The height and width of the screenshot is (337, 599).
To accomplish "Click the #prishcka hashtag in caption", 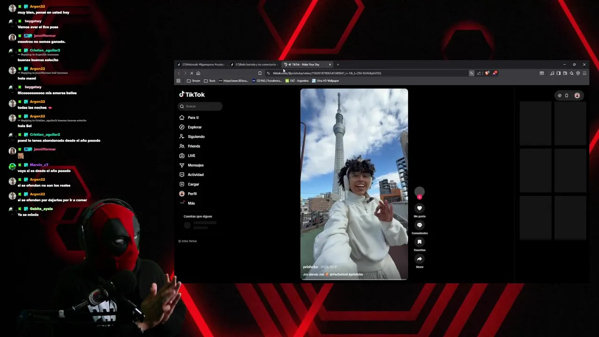I will coord(356,274).
